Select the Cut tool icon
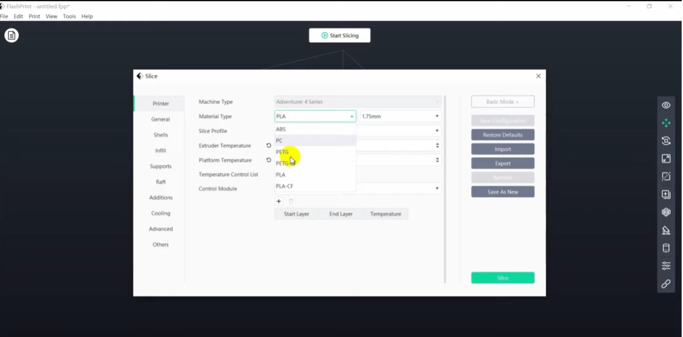Image resolution: width=683 pixels, height=337 pixels. click(x=666, y=177)
